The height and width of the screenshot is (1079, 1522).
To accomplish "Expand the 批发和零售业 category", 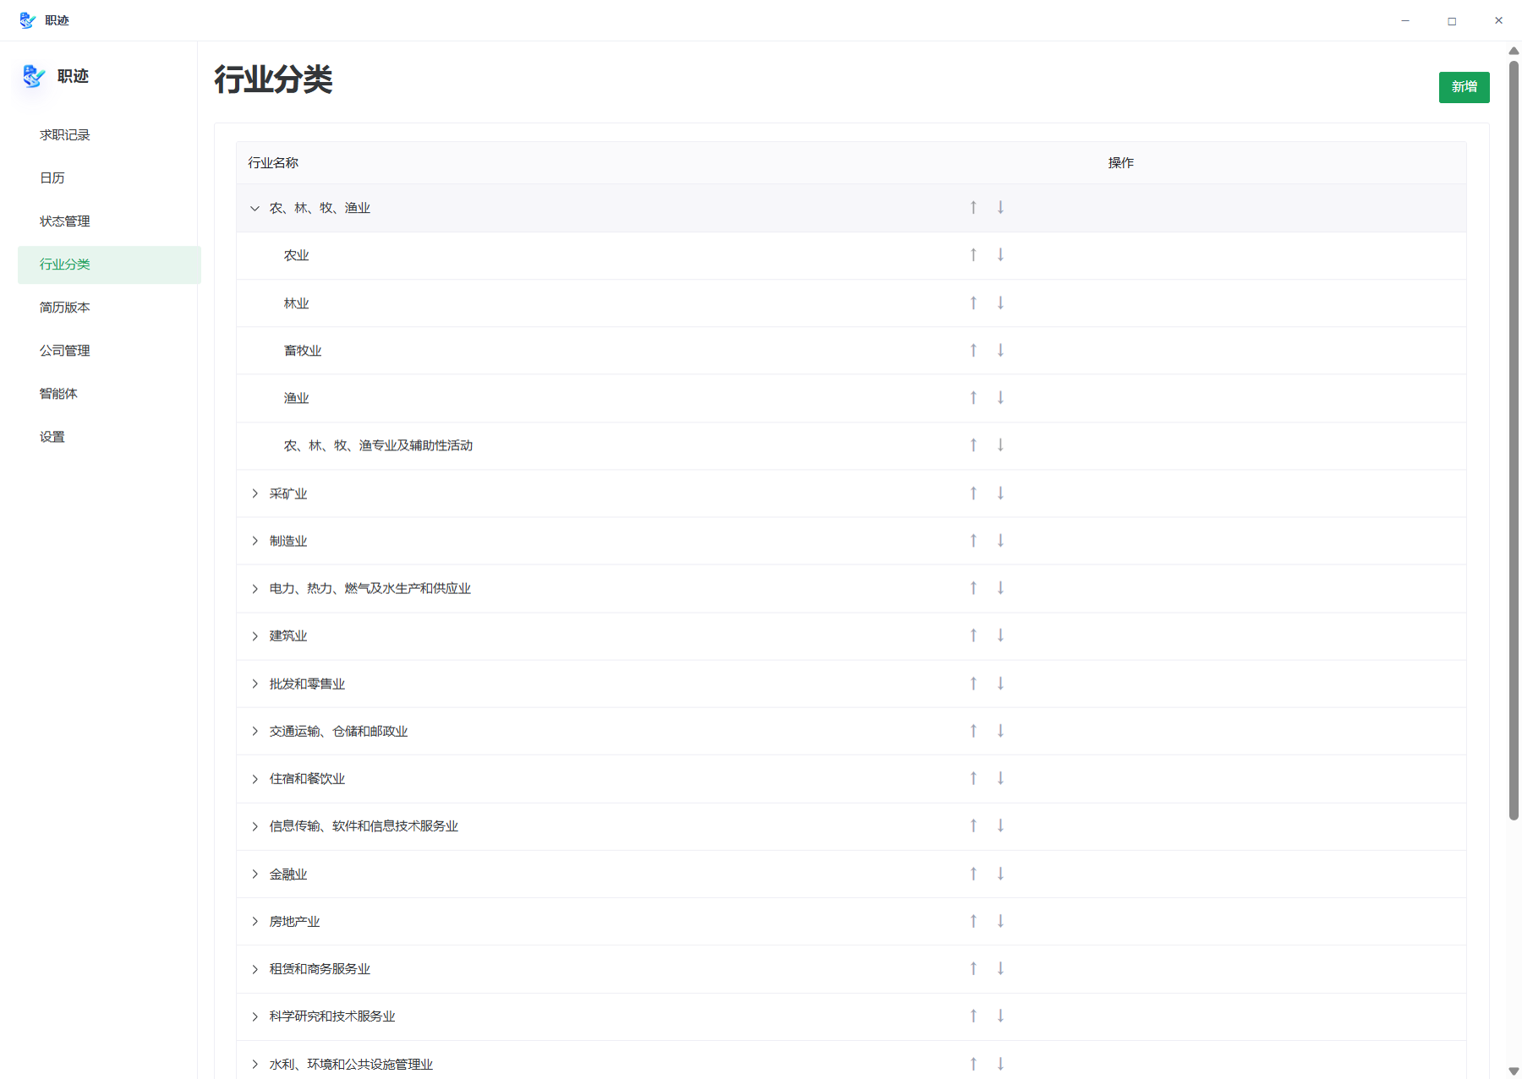I will click(255, 684).
